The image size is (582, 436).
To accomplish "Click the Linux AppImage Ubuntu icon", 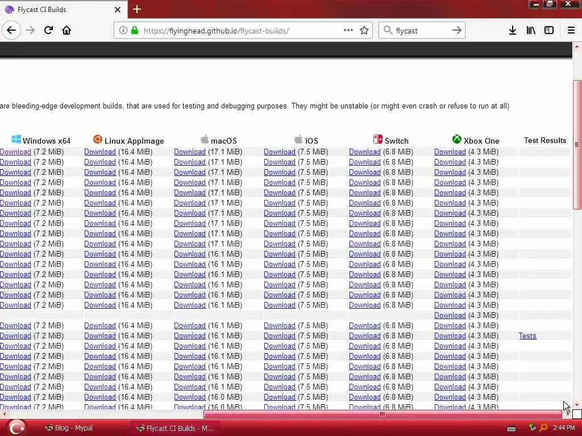I will 98,139.
